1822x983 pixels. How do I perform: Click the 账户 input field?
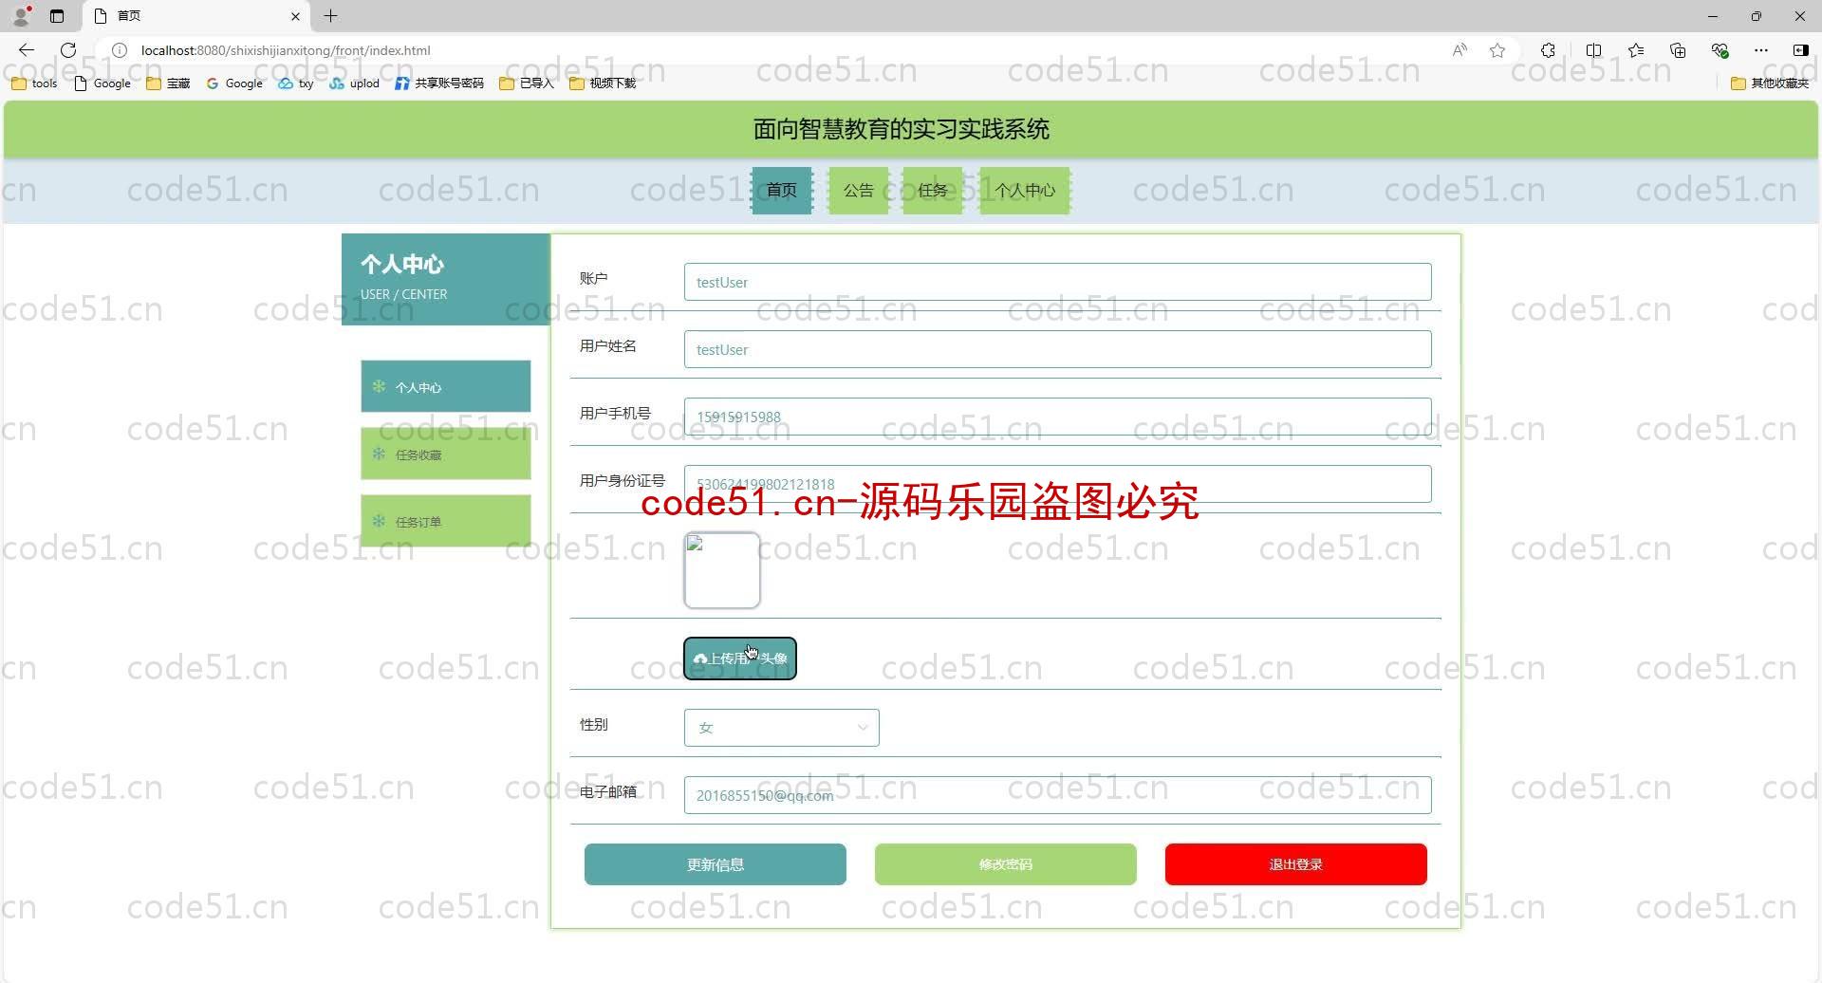click(x=1057, y=282)
